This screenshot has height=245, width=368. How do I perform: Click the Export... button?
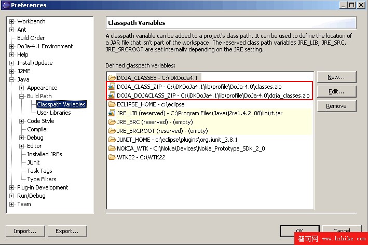(x=67, y=231)
